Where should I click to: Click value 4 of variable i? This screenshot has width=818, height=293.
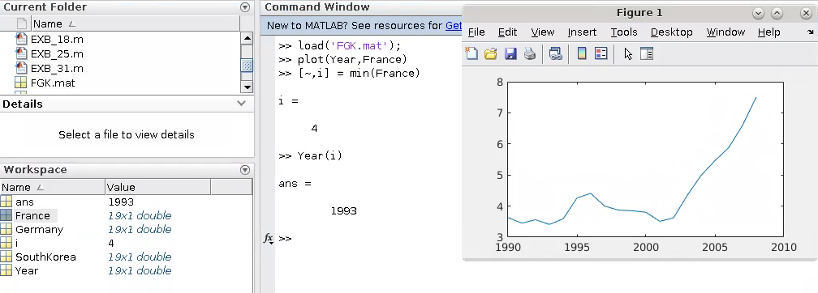click(x=111, y=243)
